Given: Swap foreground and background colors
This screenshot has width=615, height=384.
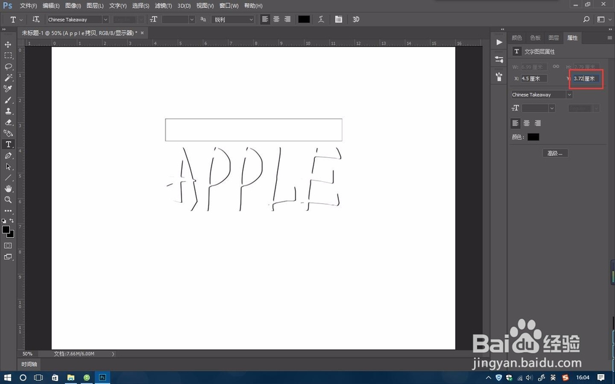Looking at the screenshot, I should point(12,221).
